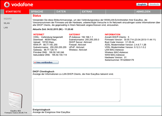The width and height of the screenshot is (162, 116).
Task: Click the Hardware Version: 01 line
Action: (116, 57)
